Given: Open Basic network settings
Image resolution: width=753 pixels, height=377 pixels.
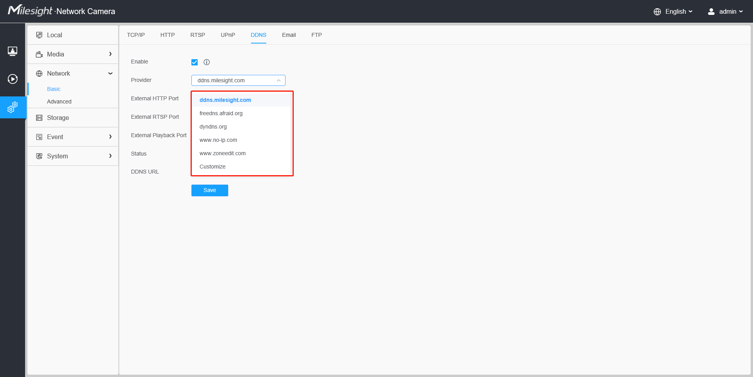Looking at the screenshot, I should tap(54, 89).
